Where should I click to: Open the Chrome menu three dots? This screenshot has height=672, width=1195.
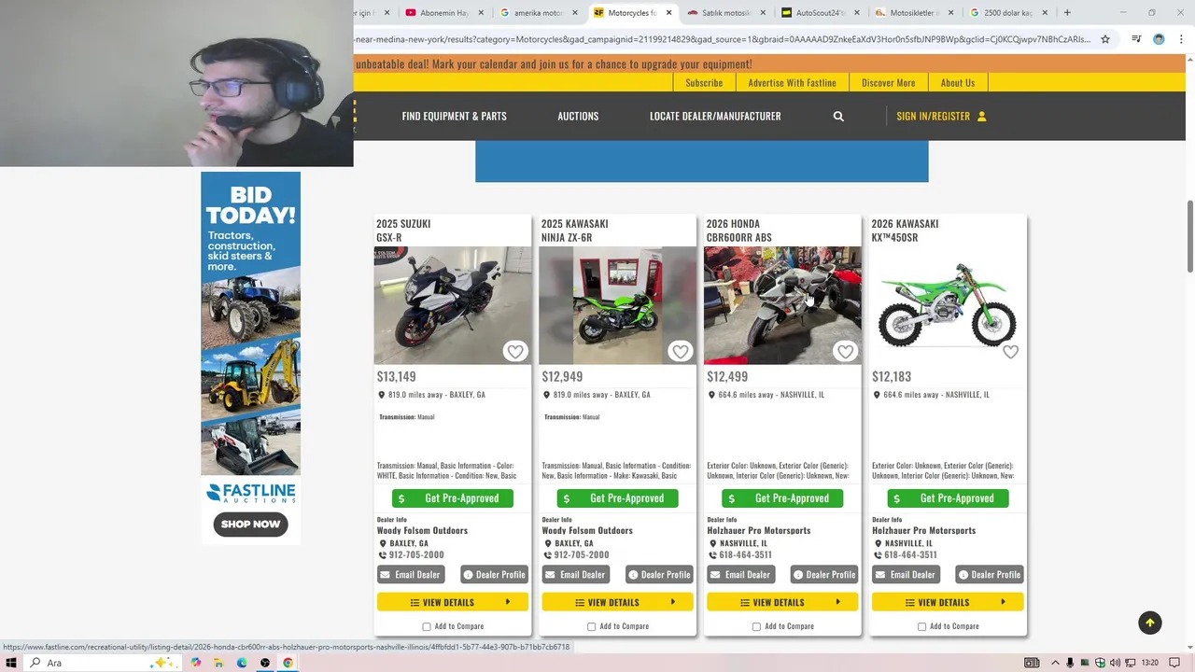pyautogui.click(x=1182, y=39)
